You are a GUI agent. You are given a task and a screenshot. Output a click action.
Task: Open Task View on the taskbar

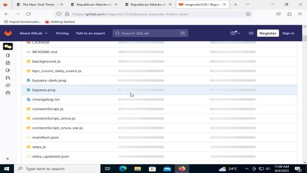click(x=107, y=169)
